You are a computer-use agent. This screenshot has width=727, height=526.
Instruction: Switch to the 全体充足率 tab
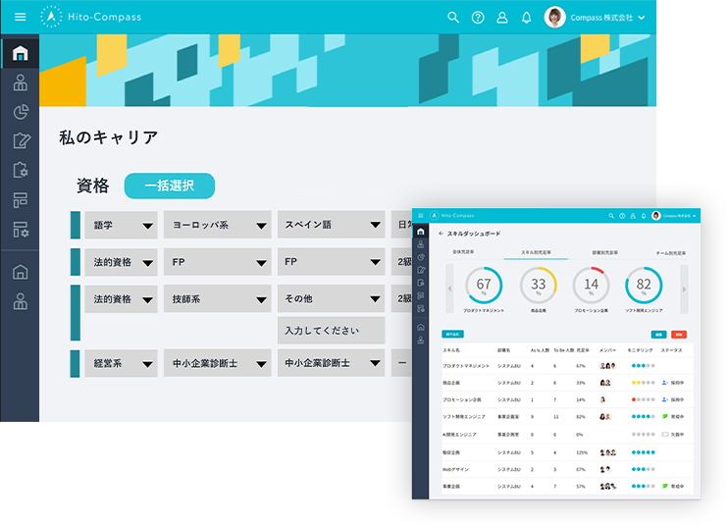coord(463,252)
